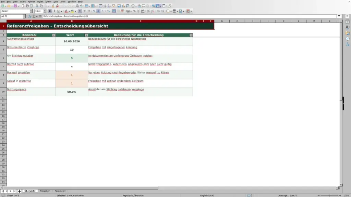Screen dimensions: 351x197
Task: Open the Tools menu
Action: [x=63, y=2]
